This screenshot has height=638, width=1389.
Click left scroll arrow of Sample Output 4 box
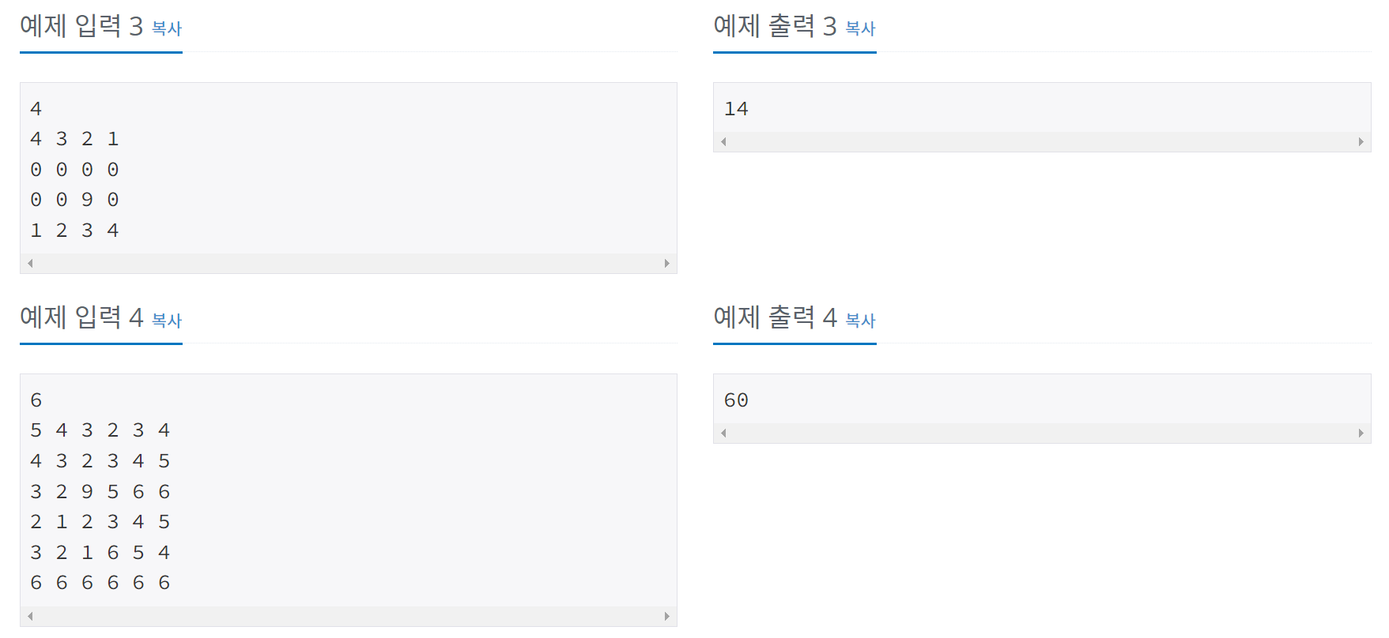[723, 433]
